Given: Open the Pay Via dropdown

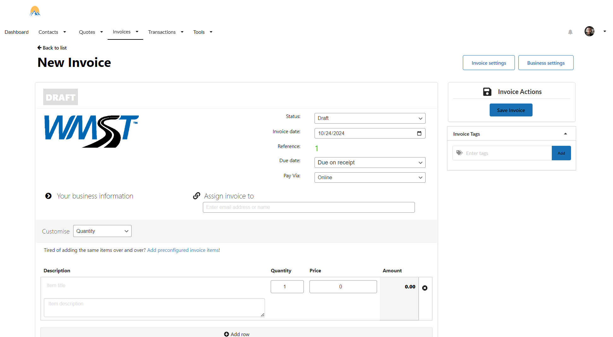Looking at the screenshot, I should click(370, 177).
